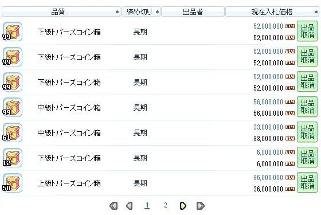This screenshot has width=321, height=215.
Task: Click the ELY icon beside gray 6,000,000
Action: coord(290,153)
